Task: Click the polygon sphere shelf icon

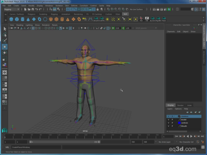Action: (11, 19)
